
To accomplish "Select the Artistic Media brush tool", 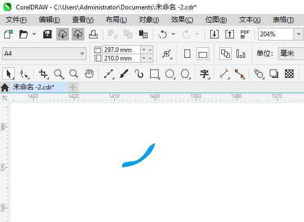I will click(124, 74).
